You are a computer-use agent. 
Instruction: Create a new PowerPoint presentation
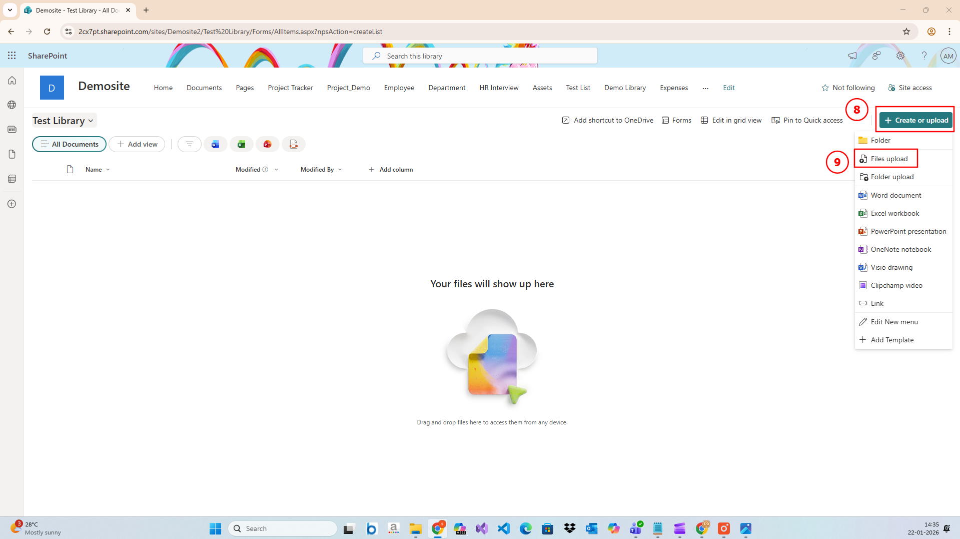(903, 231)
